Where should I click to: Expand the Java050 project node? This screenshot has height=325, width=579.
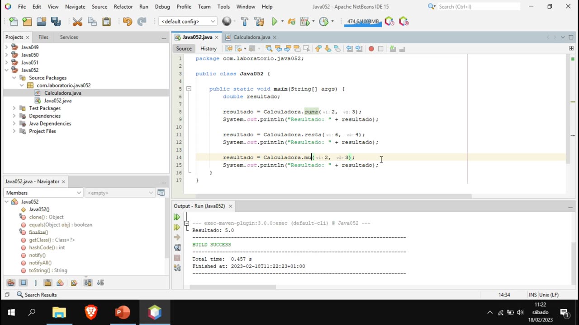pos(7,55)
